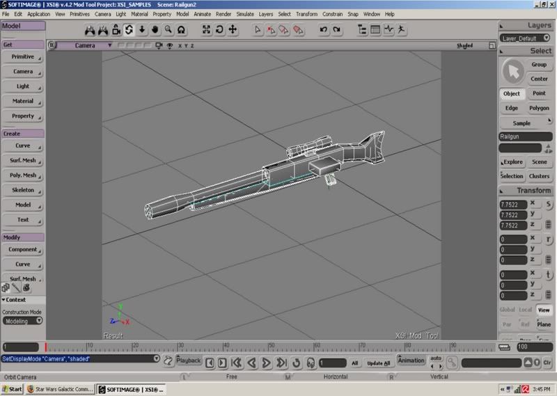557x396 pixels.
Task: Open the Render menu
Action: pyautogui.click(x=223, y=14)
